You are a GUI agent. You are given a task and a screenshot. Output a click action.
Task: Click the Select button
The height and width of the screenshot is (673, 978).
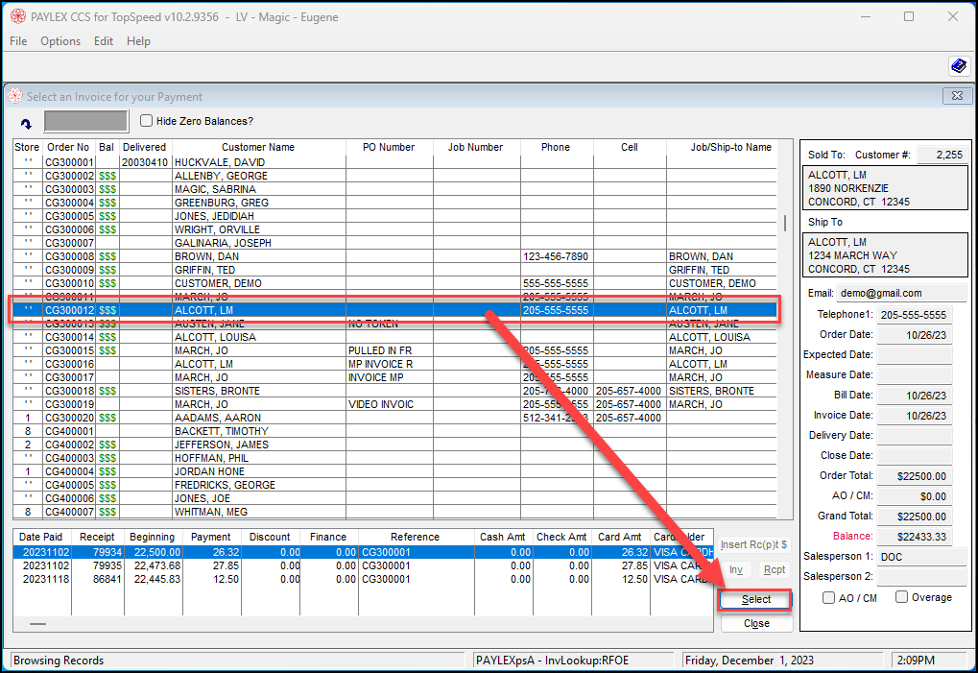click(x=756, y=599)
